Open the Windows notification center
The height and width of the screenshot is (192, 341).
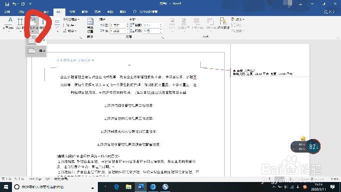[333, 187]
